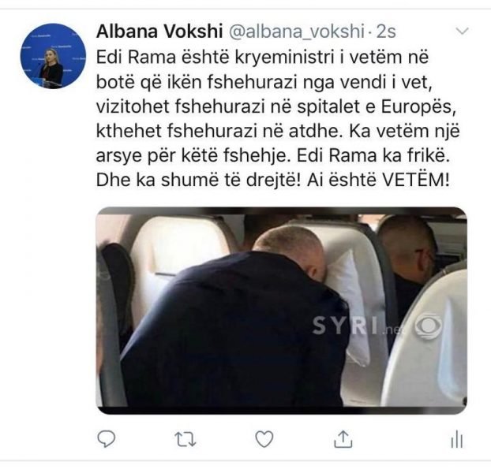Open Albana Vokshi's profile picture
491x473 pixels.
53,56
